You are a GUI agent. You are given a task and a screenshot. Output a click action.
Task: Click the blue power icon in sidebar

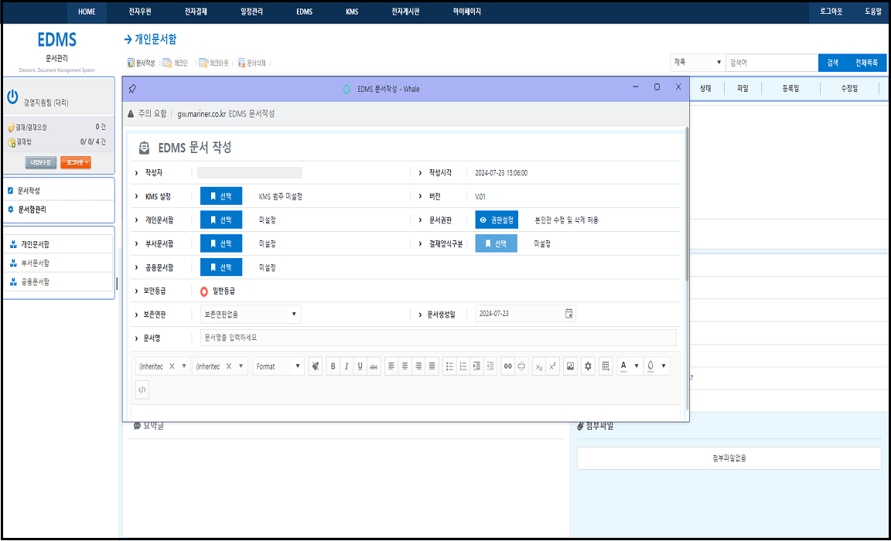point(12,97)
